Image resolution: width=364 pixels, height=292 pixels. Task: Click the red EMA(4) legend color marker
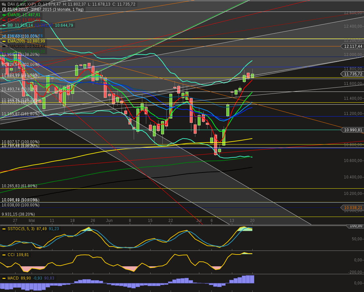[4, 20]
